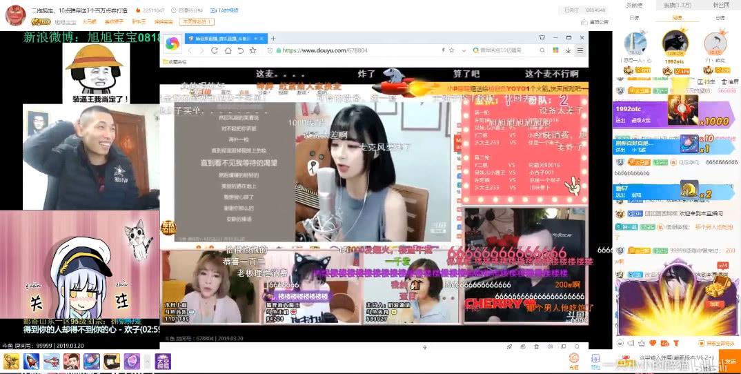
Task: Switch to the 贡献榜 tab
Action: [x=633, y=5]
